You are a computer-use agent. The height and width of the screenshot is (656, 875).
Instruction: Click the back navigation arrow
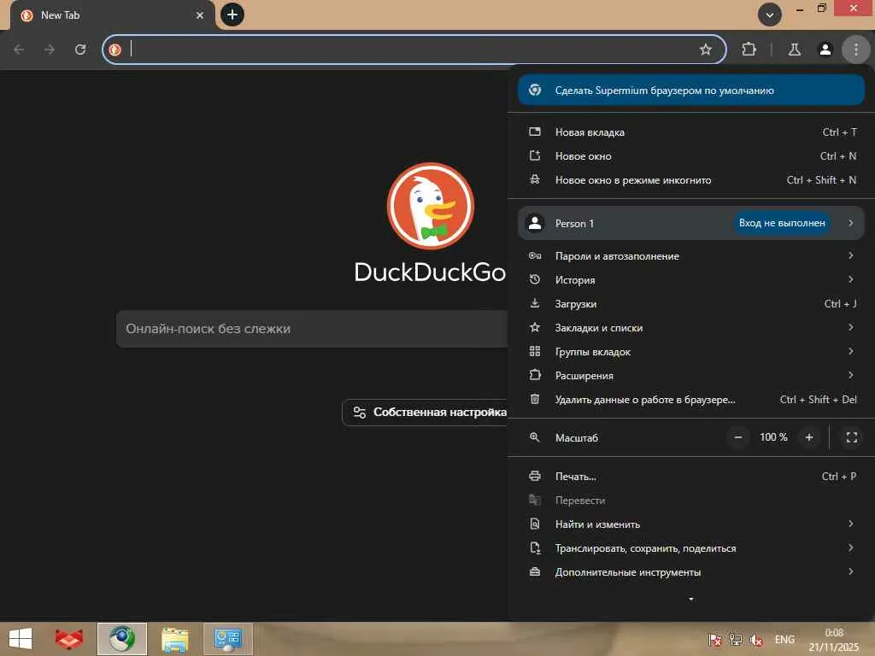point(19,50)
